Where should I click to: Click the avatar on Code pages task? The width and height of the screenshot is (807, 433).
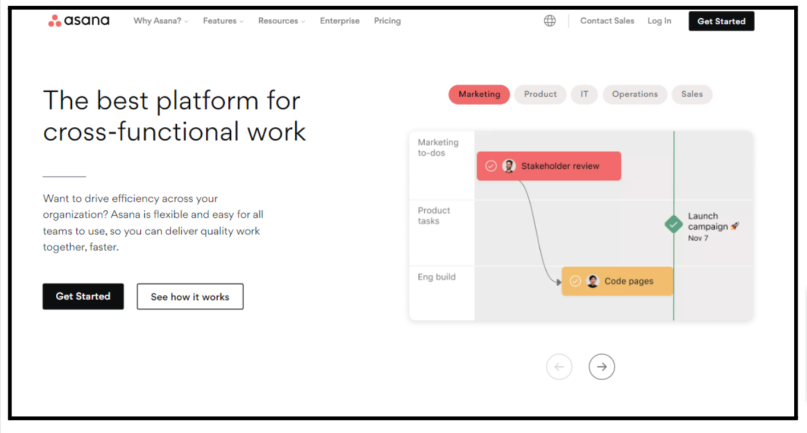593,281
